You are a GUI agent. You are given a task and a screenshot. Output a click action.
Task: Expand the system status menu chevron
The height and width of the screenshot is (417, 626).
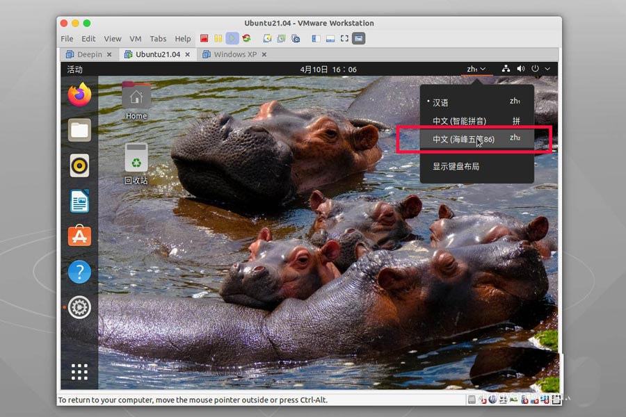549,69
